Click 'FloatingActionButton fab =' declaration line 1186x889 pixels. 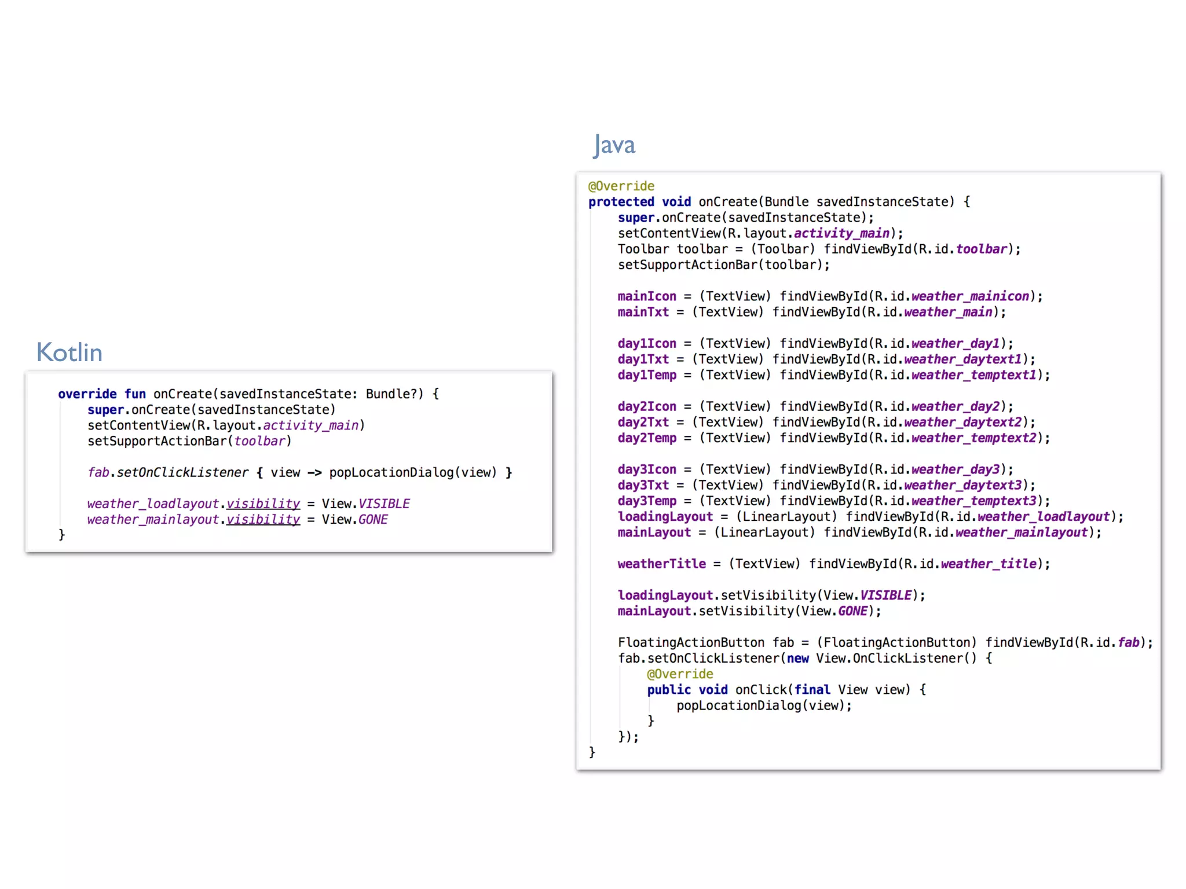885,642
